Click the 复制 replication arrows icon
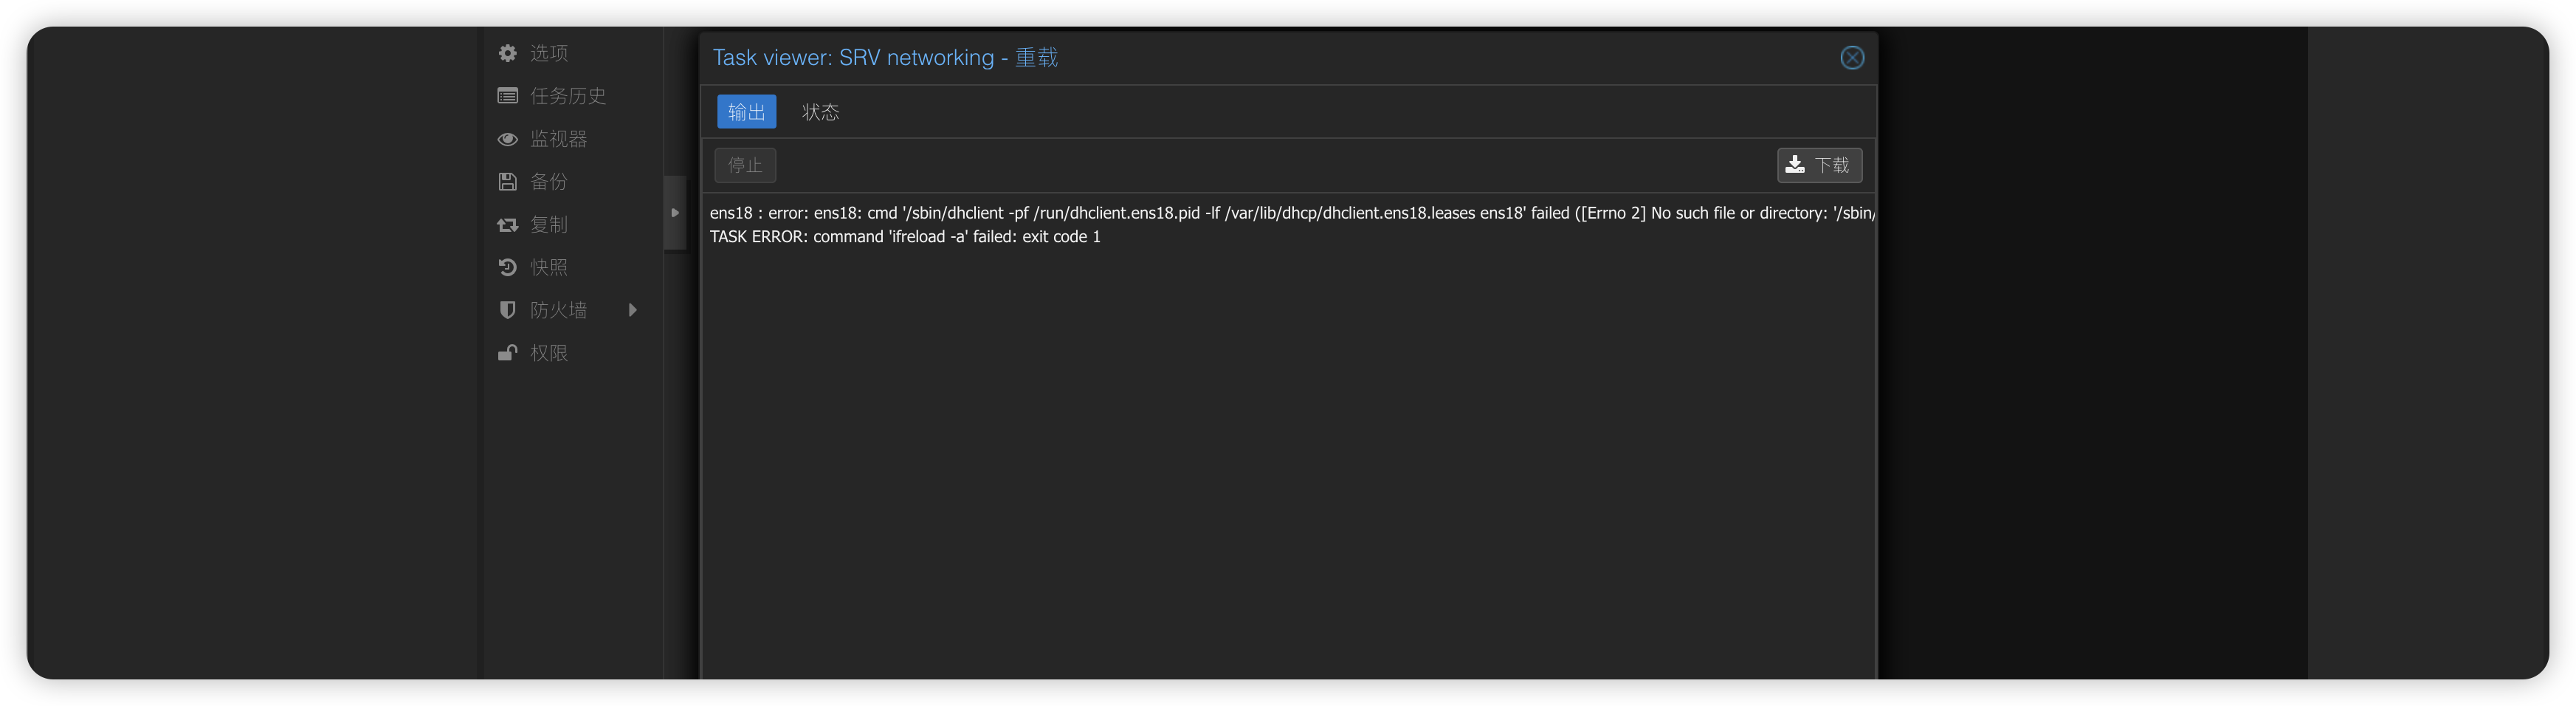 coord(508,225)
